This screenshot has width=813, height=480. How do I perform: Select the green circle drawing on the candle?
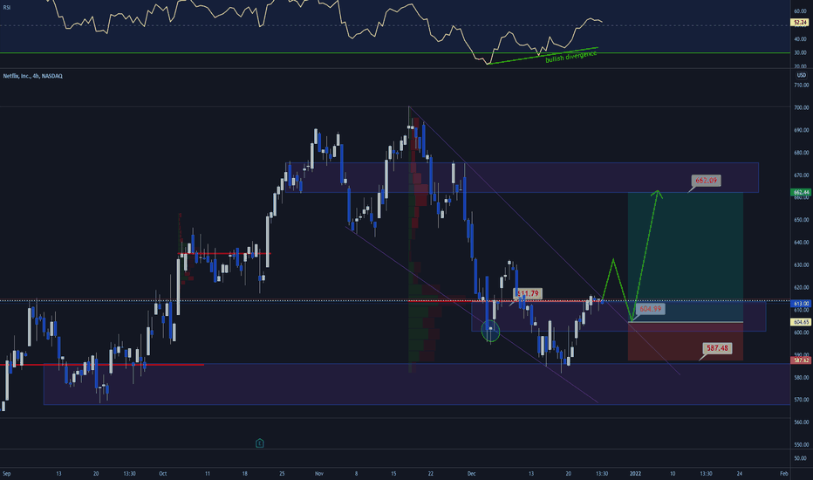(x=490, y=331)
